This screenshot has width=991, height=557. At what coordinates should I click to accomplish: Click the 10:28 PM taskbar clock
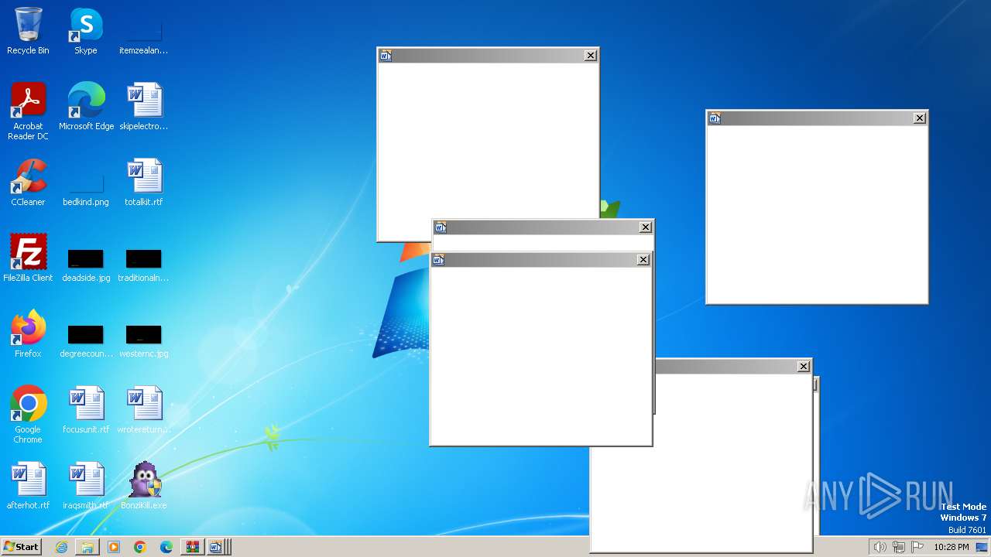(952, 547)
